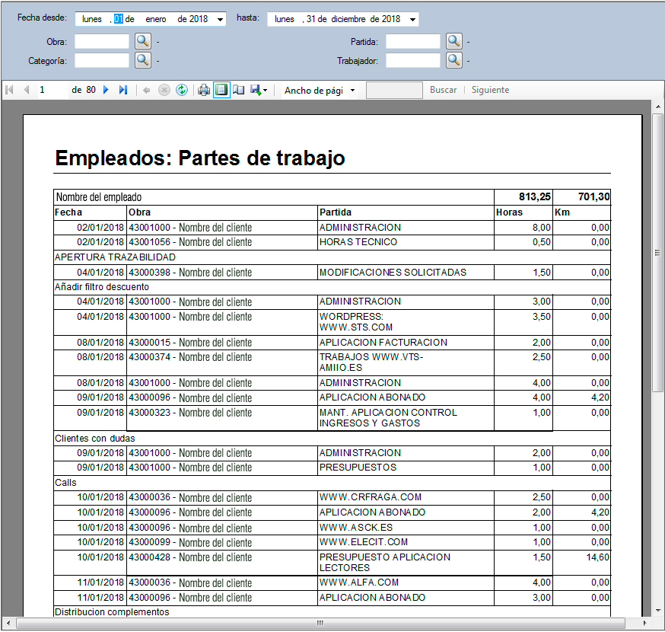Click the Buscar link

(x=443, y=90)
